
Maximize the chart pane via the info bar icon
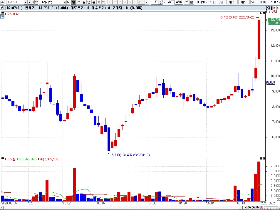(x=274, y=8)
